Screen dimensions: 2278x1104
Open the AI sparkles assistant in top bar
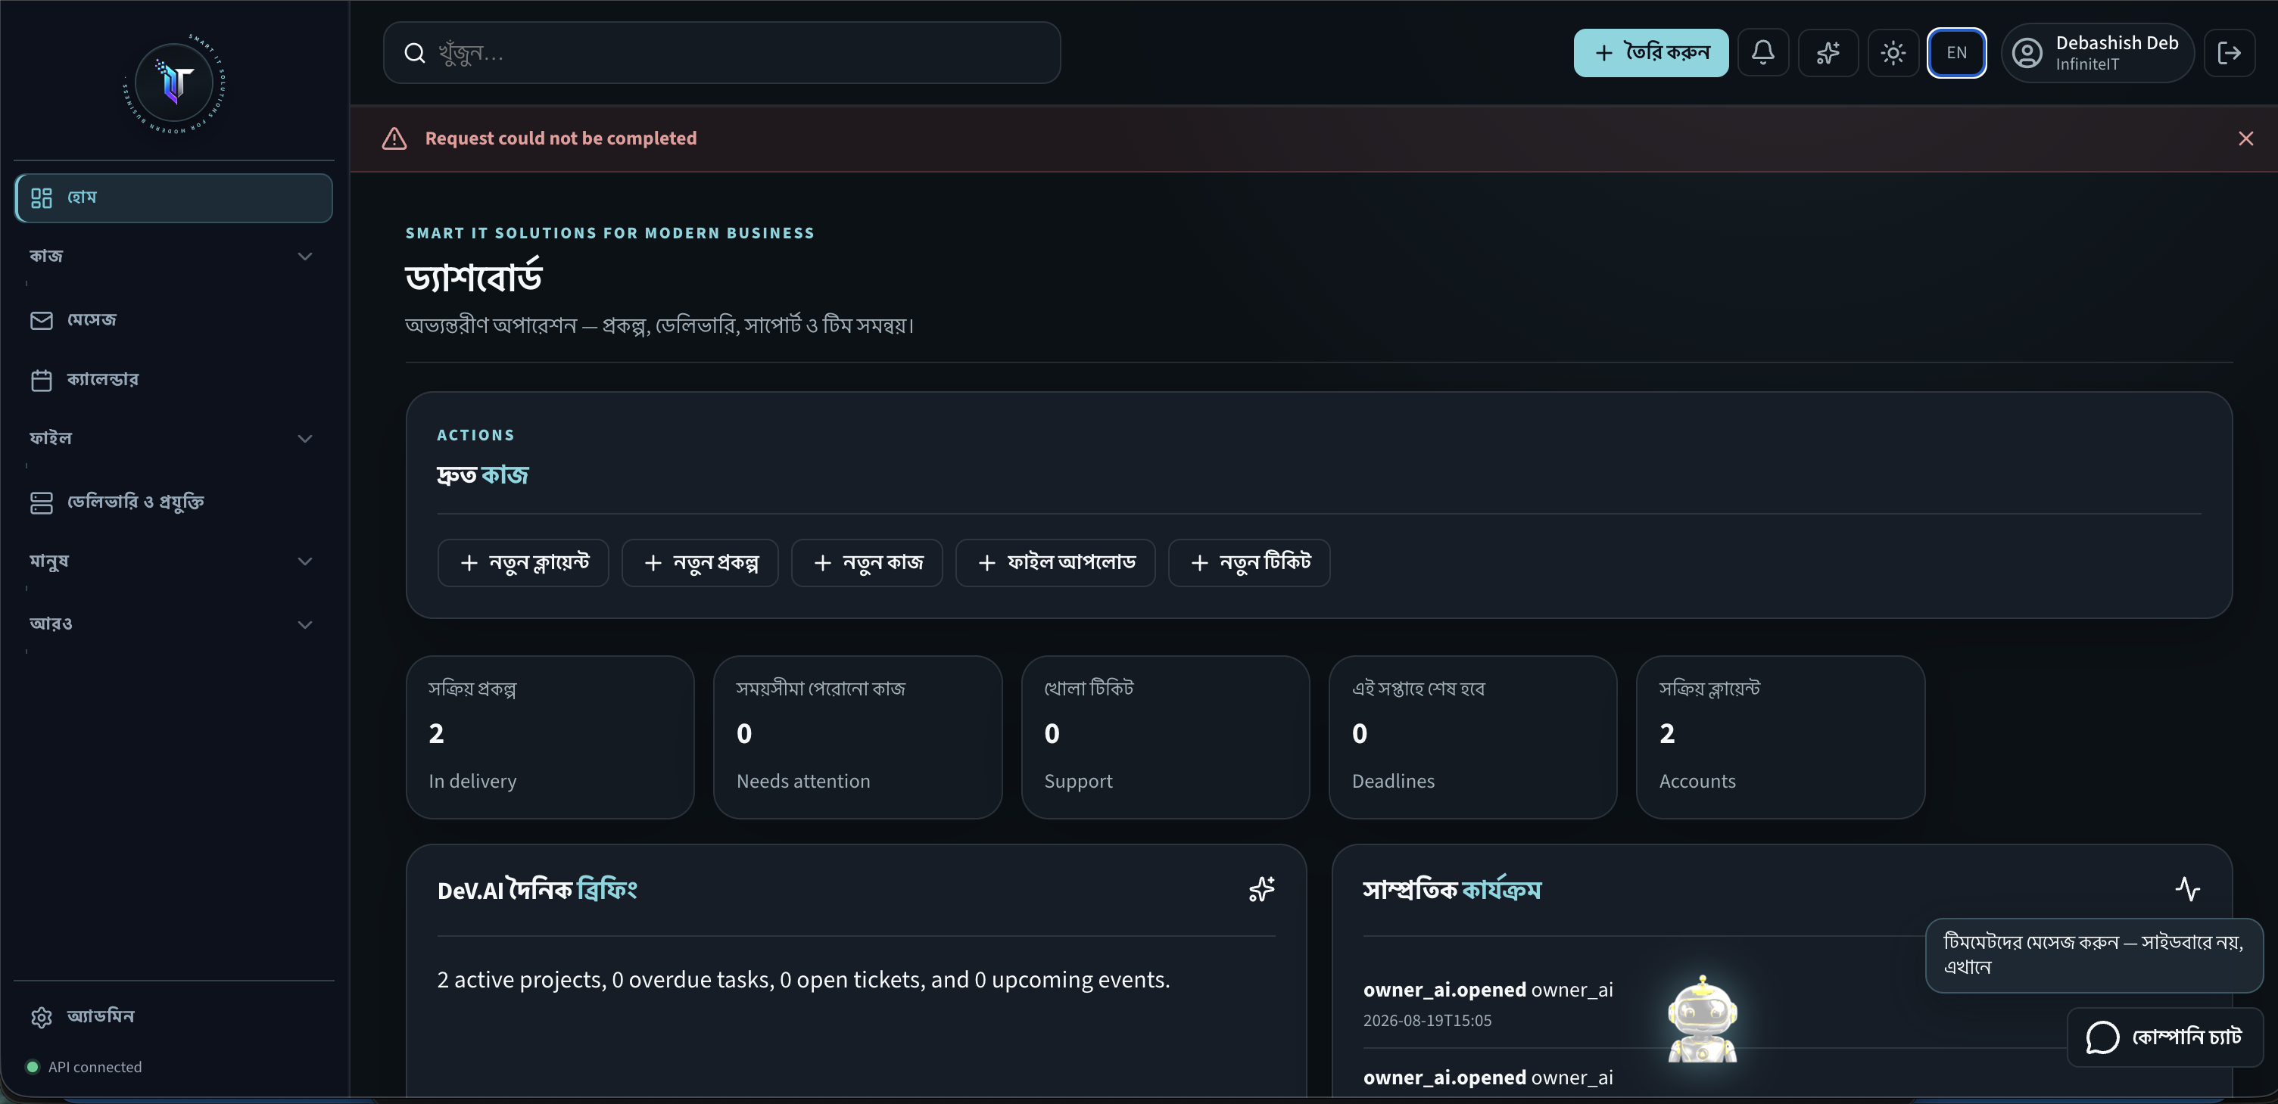[1828, 53]
